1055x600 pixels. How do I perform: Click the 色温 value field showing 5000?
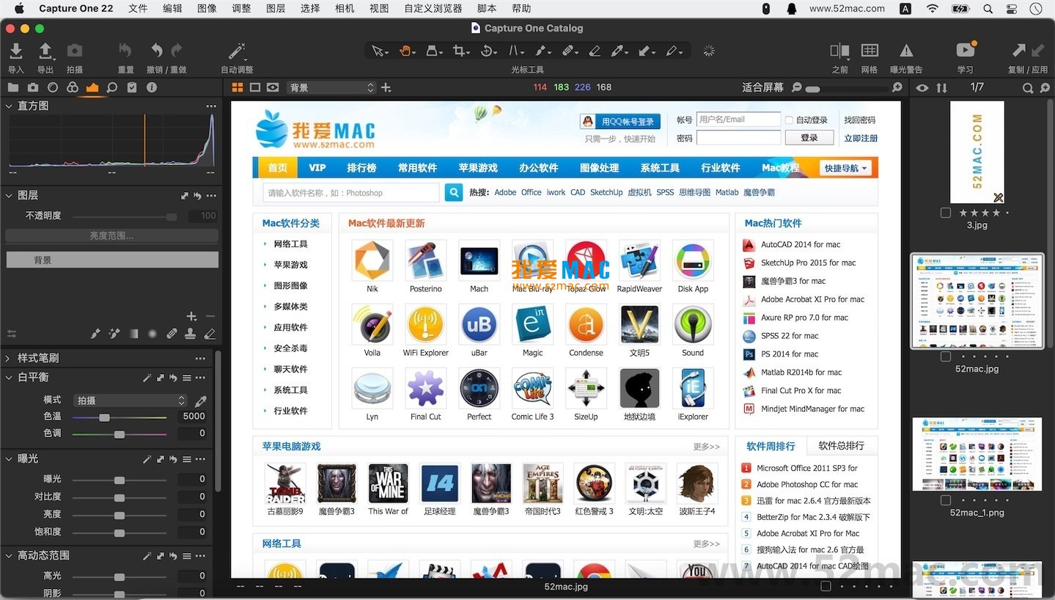click(x=194, y=416)
